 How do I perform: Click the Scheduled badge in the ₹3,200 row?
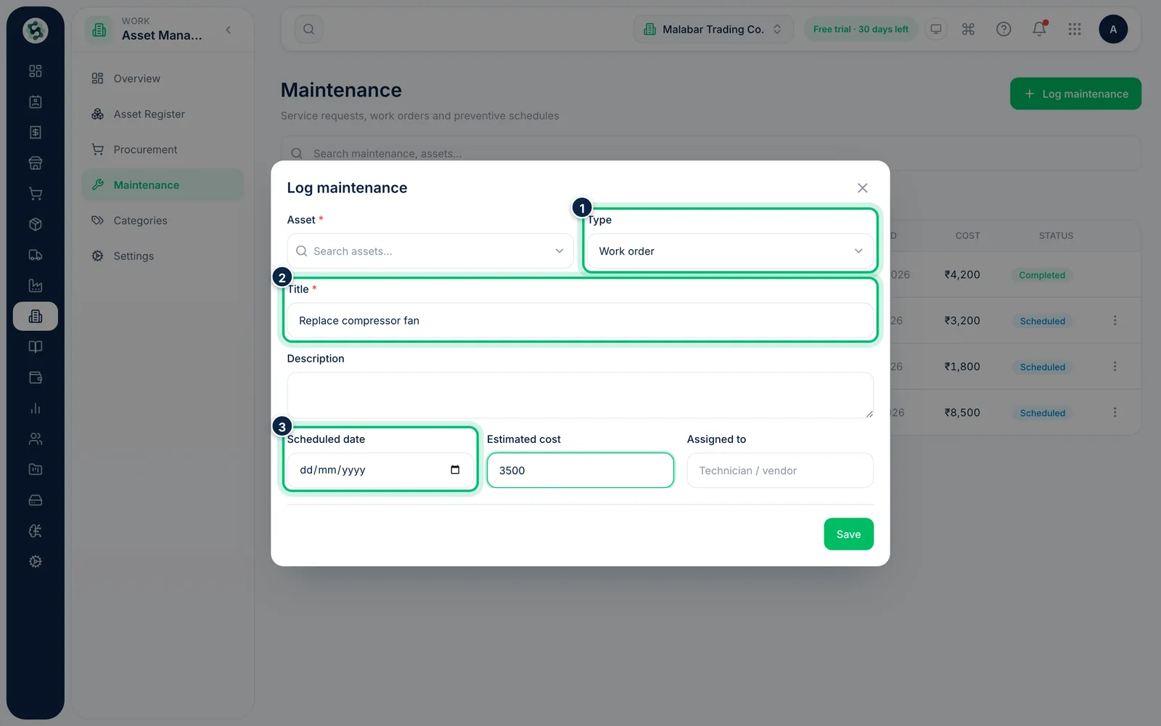coord(1043,321)
